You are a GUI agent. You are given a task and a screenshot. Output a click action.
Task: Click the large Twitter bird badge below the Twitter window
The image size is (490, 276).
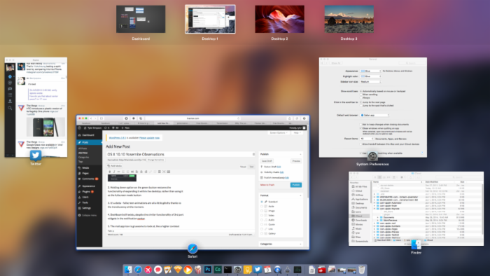[x=35, y=156]
